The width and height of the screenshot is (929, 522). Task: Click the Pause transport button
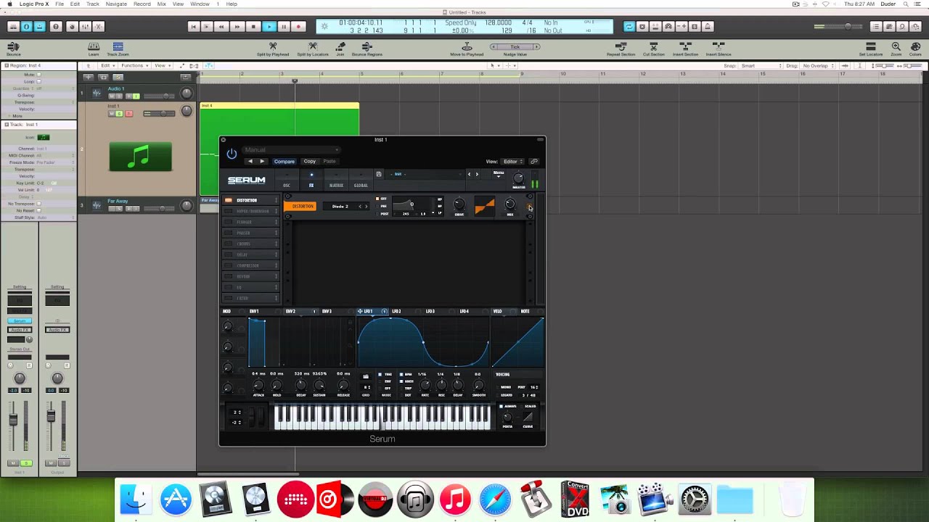(284, 26)
